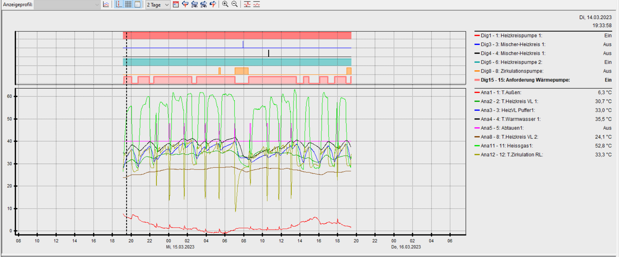The height and width of the screenshot is (257, 619).
Task: Jump forward 7 days with right arrow
Action: (x=213, y=5)
